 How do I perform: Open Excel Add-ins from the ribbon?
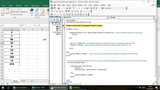coord(37,12)
